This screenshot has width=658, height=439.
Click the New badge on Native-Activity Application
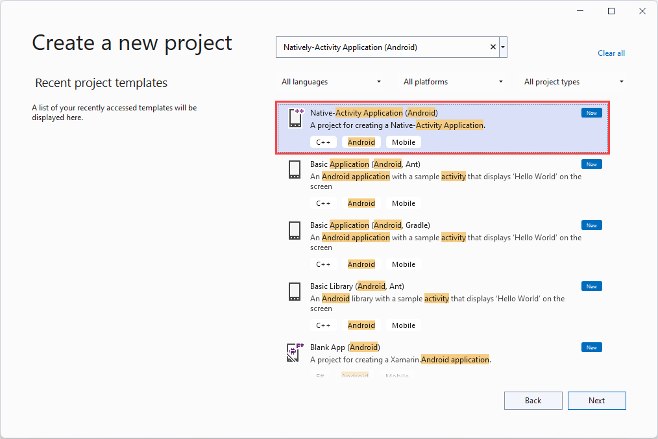click(x=591, y=112)
